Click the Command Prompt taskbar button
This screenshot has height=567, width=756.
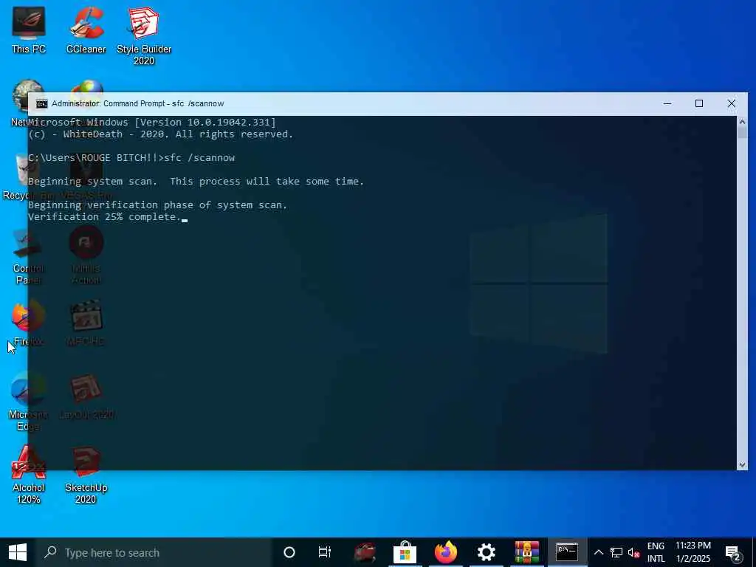click(567, 552)
